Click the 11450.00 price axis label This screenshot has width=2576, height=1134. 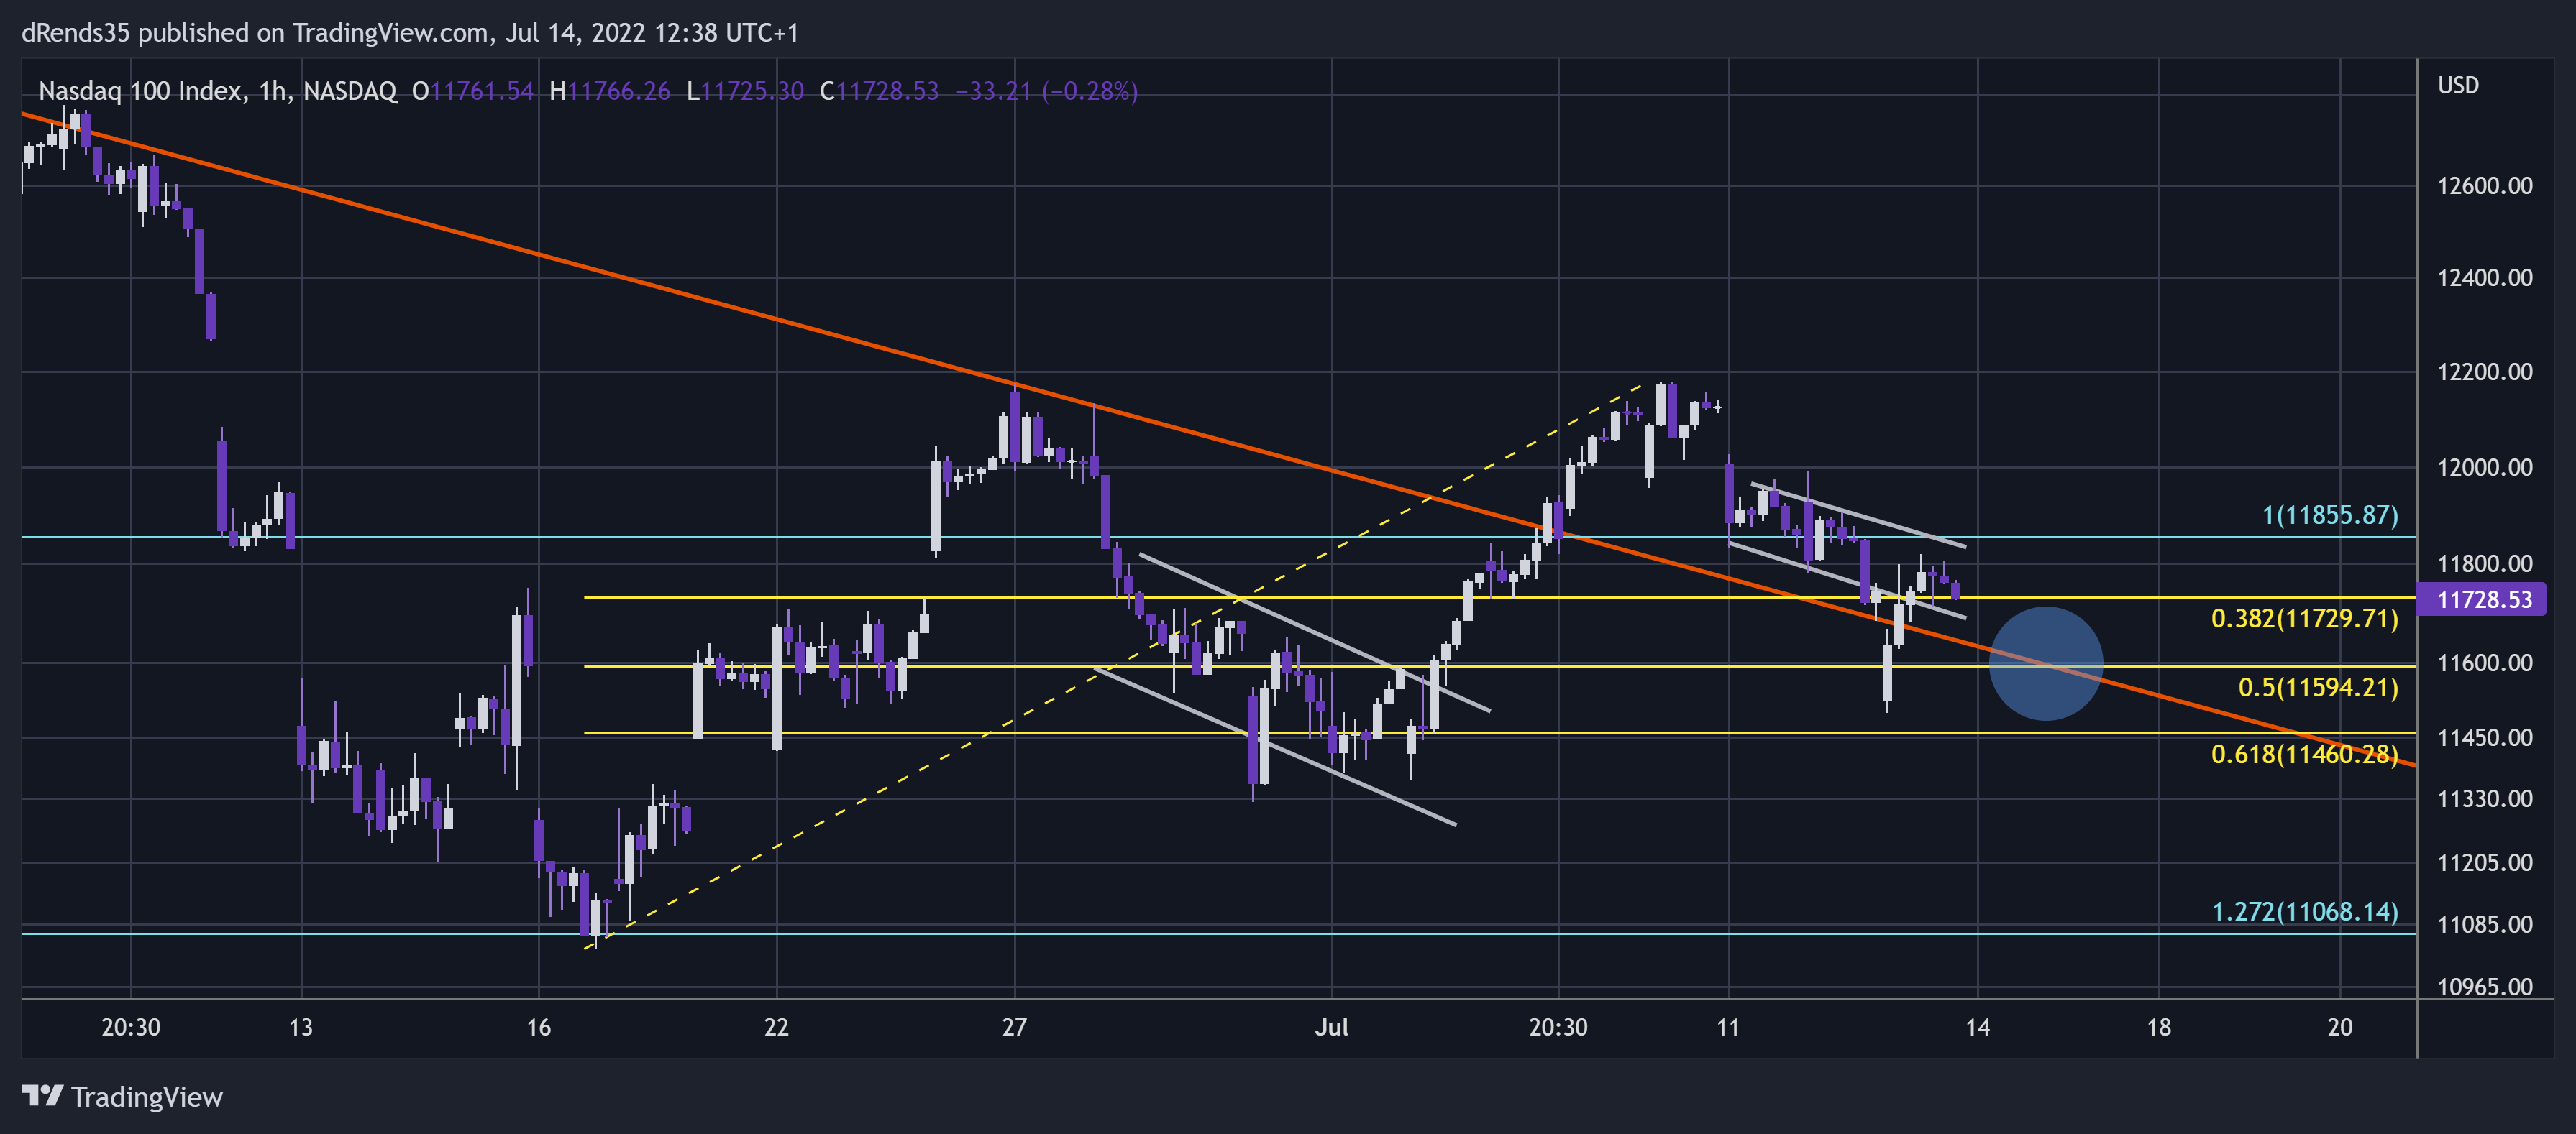tap(2485, 737)
